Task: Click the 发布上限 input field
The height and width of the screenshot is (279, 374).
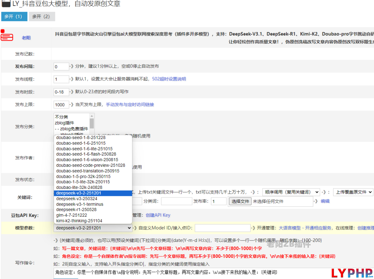Action: (x=61, y=105)
